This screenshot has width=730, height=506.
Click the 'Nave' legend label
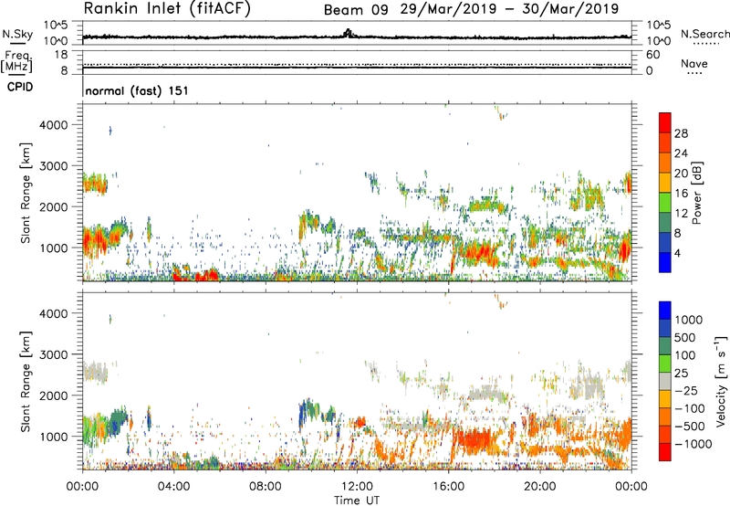coord(694,64)
